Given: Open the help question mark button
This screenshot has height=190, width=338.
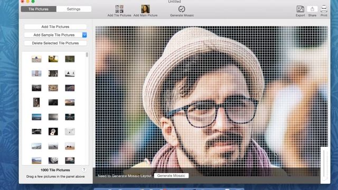Looking at the screenshot, I should (84, 170).
